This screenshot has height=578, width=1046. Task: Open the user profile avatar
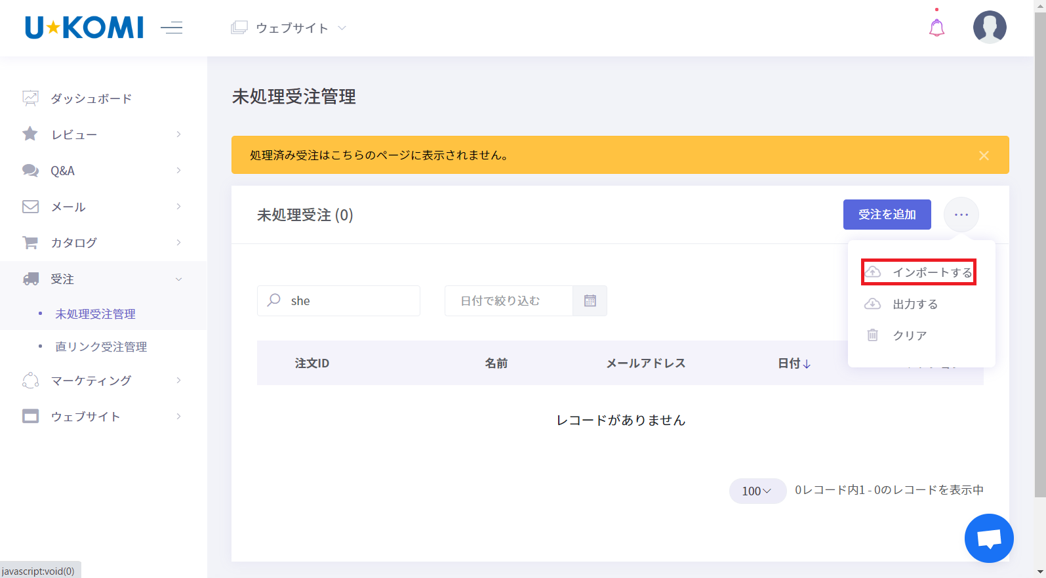(990, 28)
